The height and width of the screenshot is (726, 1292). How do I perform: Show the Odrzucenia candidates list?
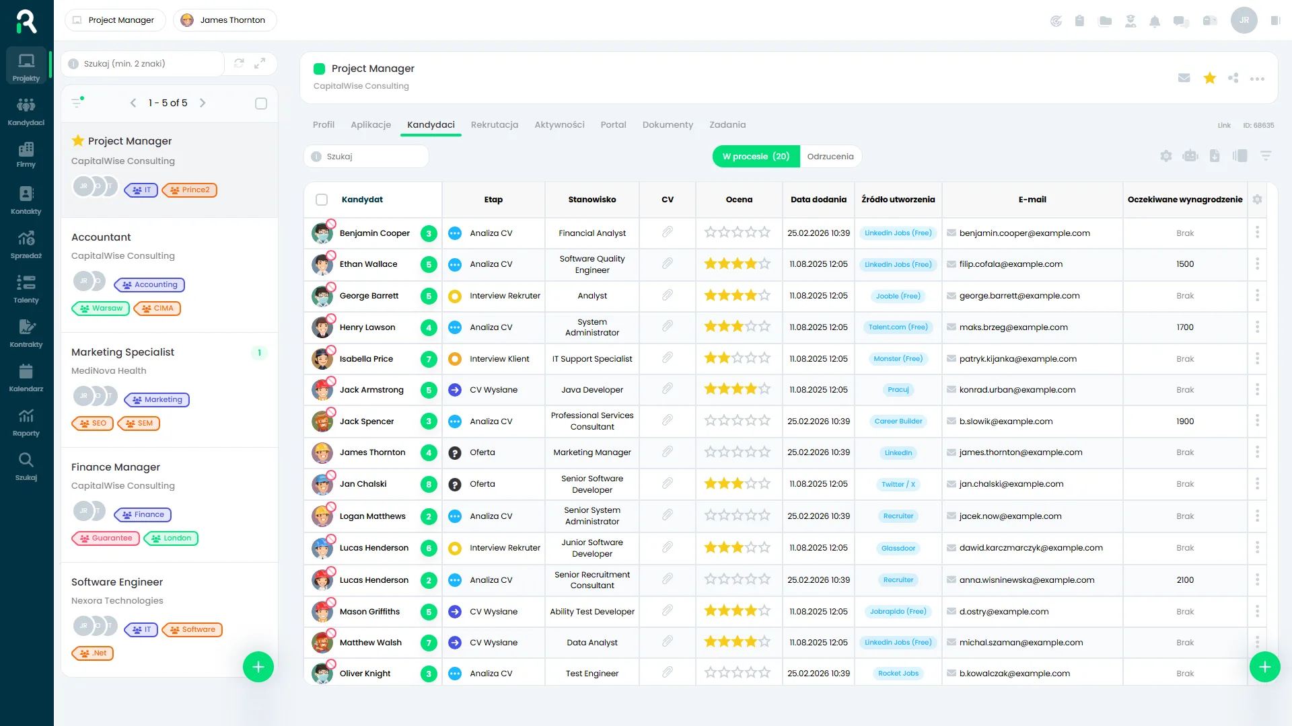point(830,157)
